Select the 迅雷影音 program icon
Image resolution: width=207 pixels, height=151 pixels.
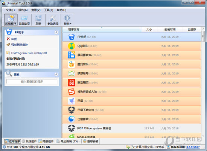tap(72, 119)
